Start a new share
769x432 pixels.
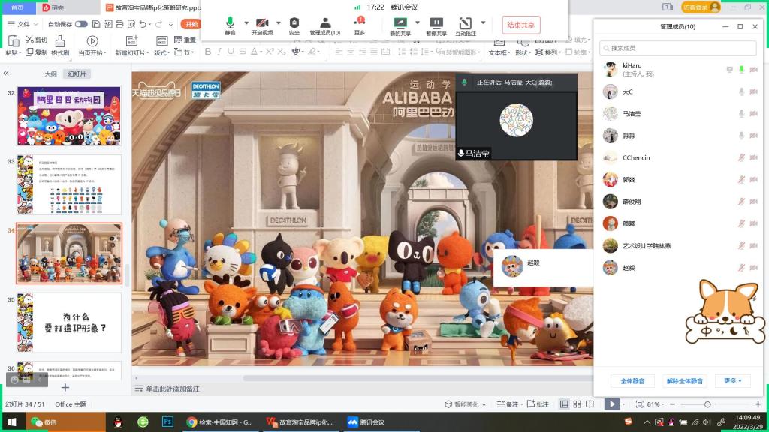click(400, 25)
